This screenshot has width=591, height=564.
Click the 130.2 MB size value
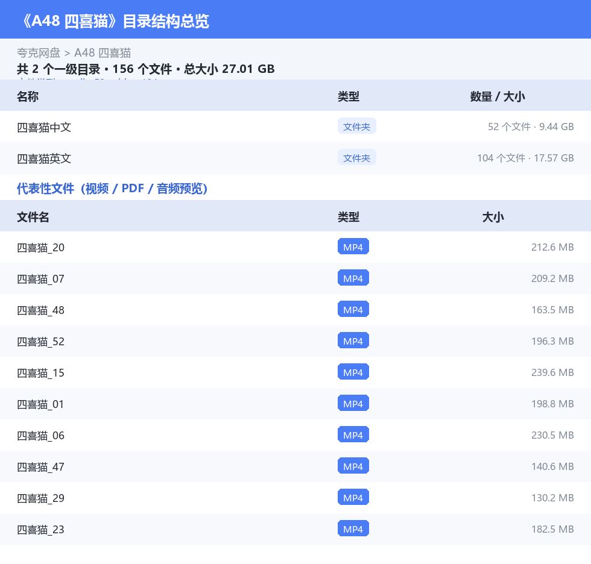pyautogui.click(x=552, y=497)
